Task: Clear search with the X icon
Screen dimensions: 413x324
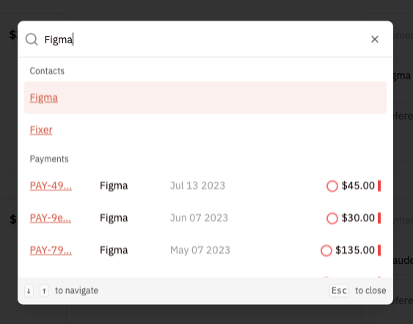Action: (375, 40)
